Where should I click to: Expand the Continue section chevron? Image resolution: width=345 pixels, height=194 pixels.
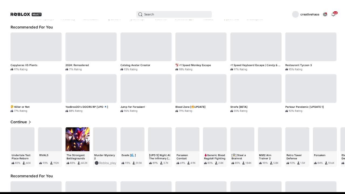tap(30, 122)
